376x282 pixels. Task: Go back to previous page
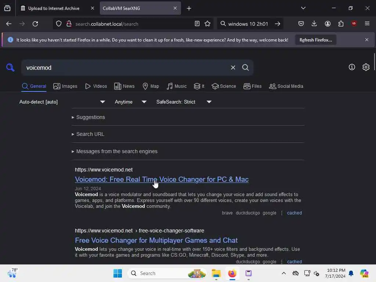point(9,24)
